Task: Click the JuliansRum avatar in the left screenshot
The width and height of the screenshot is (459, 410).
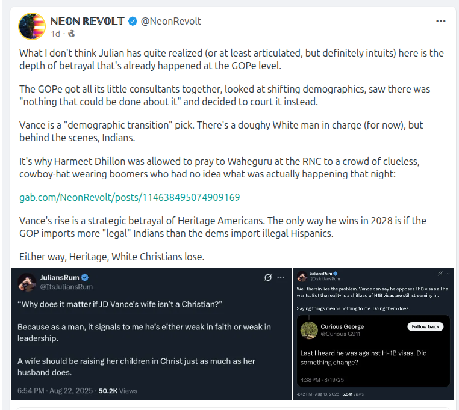Action: [27, 282]
